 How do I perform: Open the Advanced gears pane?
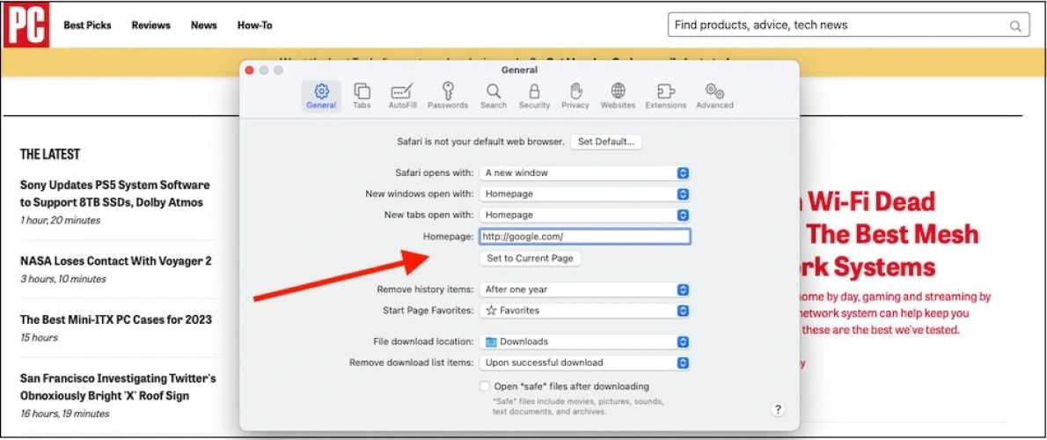[x=714, y=95]
